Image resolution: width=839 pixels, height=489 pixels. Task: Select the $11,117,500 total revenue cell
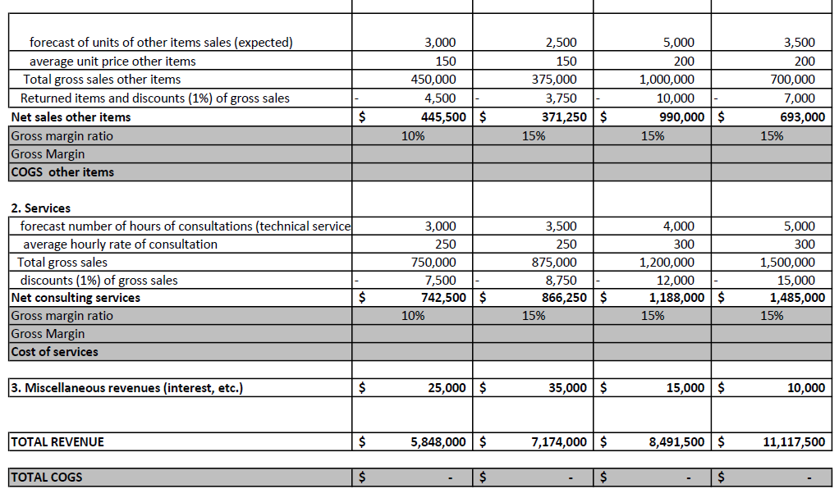pos(788,441)
